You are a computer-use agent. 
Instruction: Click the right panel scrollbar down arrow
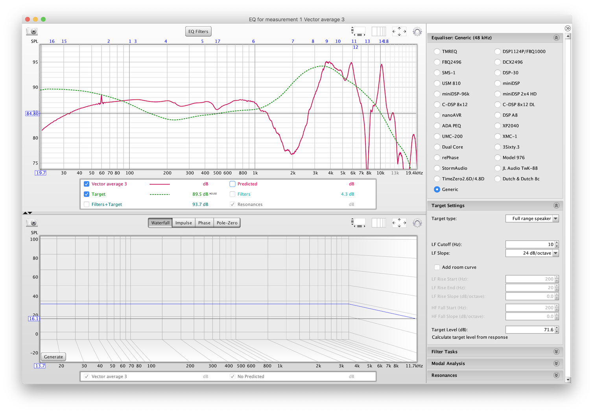568,380
